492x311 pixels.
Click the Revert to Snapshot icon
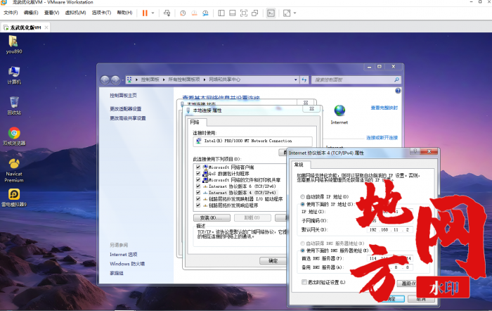point(194,13)
